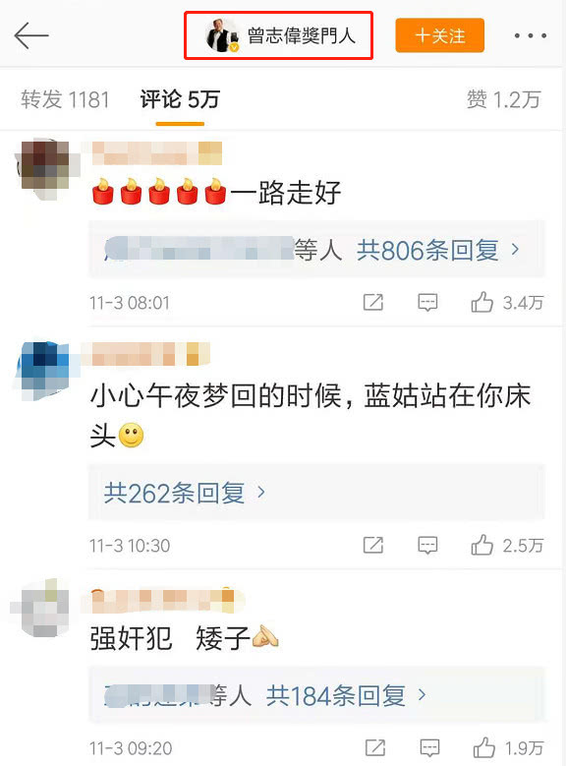The image size is (566, 766).
Task: Reply to the 一路走好 comment
Action: point(427,303)
